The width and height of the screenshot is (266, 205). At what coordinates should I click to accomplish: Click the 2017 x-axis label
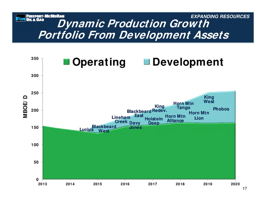(153, 184)
